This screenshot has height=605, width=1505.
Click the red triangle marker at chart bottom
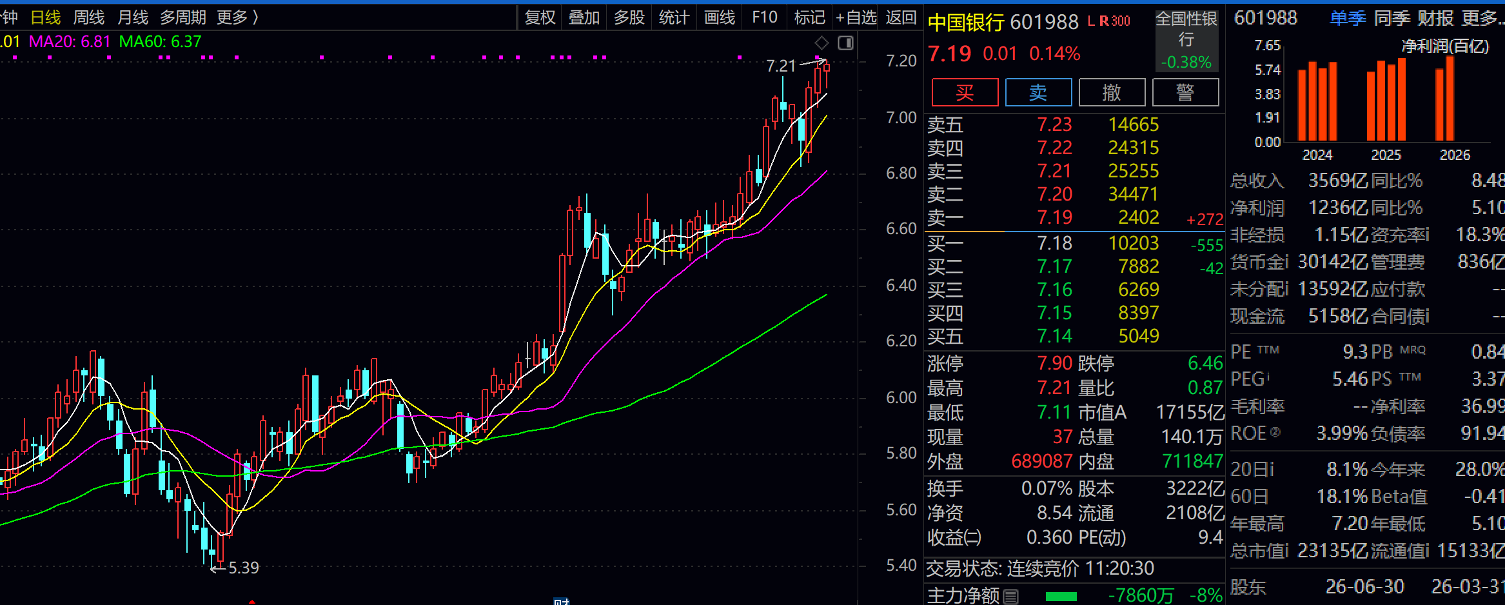point(252,602)
